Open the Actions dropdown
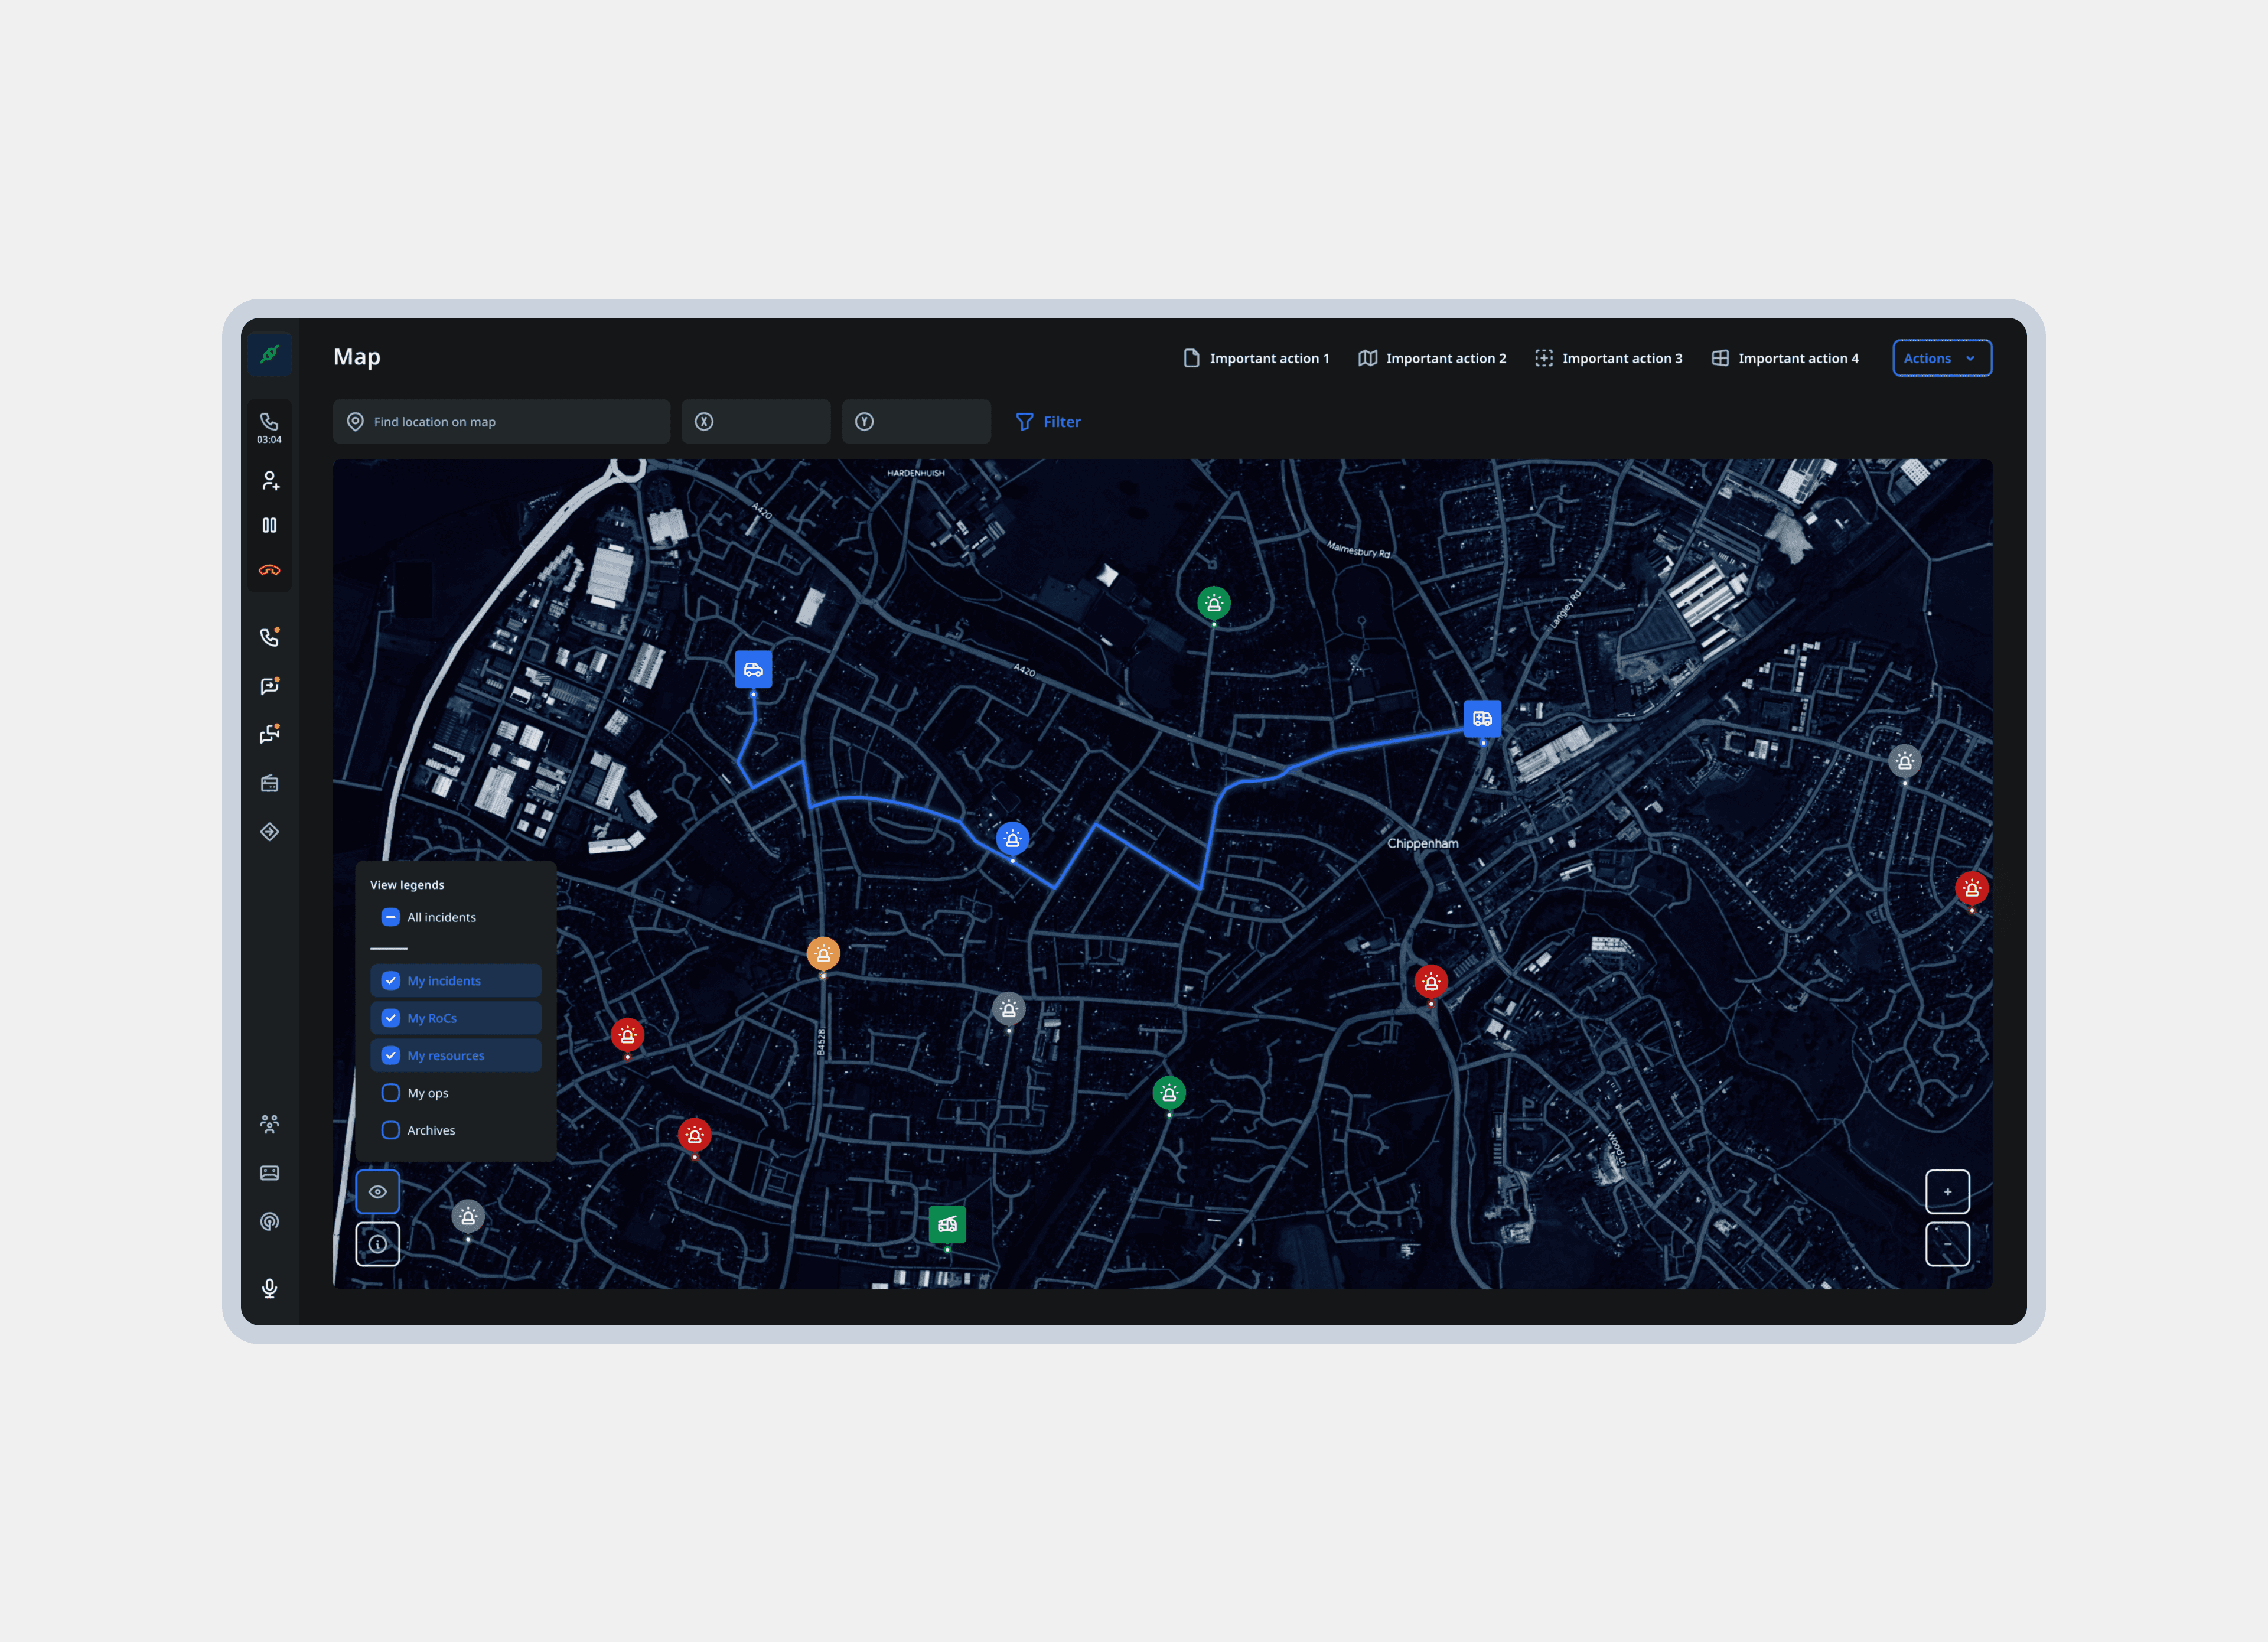Image resolution: width=2268 pixels, height=1642 pixels. 1941,358
